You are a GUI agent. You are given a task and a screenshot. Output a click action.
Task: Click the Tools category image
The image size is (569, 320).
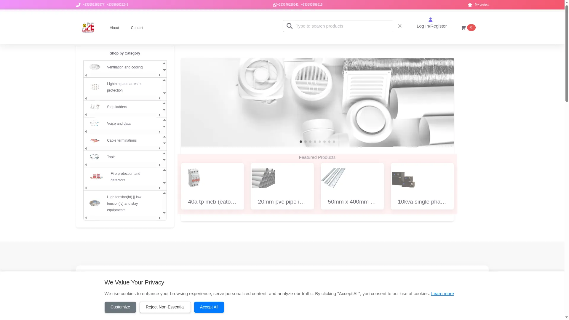95,157
